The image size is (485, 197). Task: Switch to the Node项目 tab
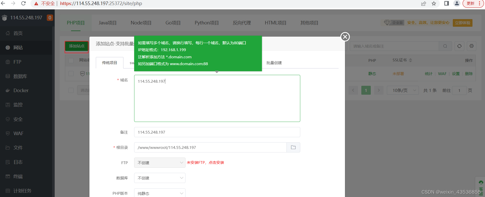[141, 23]
